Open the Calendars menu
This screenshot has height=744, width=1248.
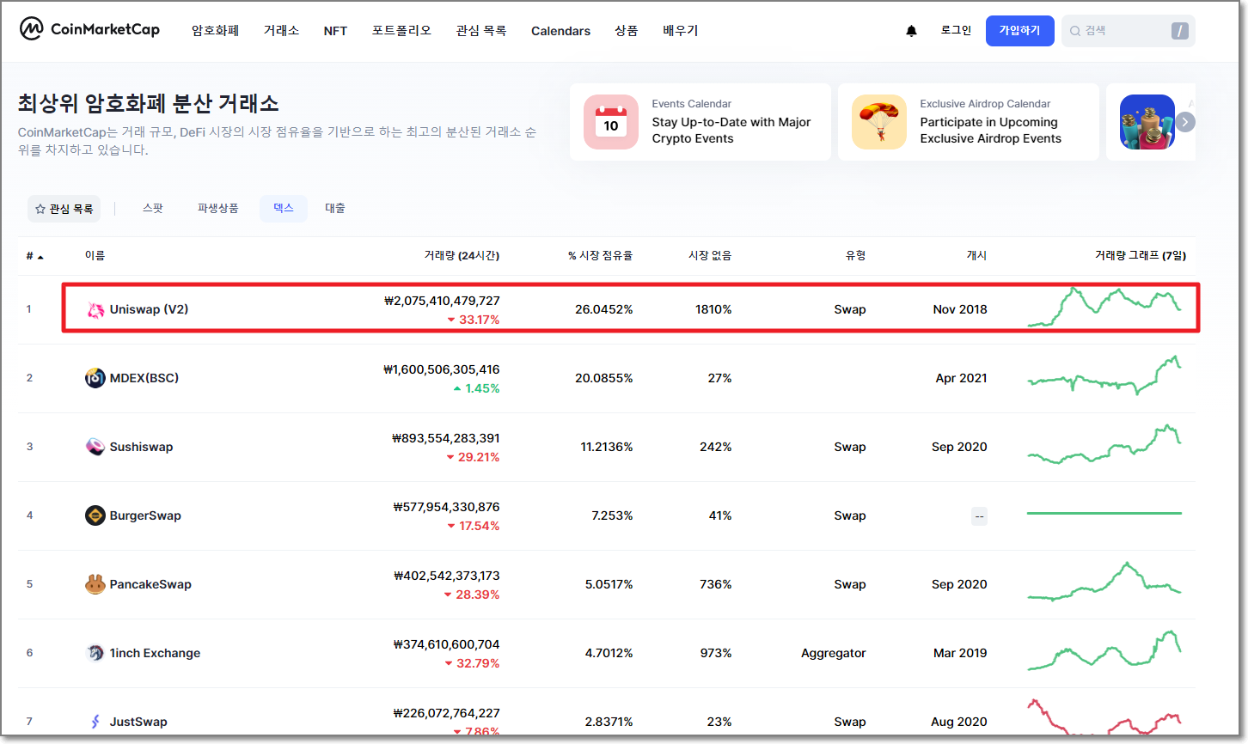(560, 31)
